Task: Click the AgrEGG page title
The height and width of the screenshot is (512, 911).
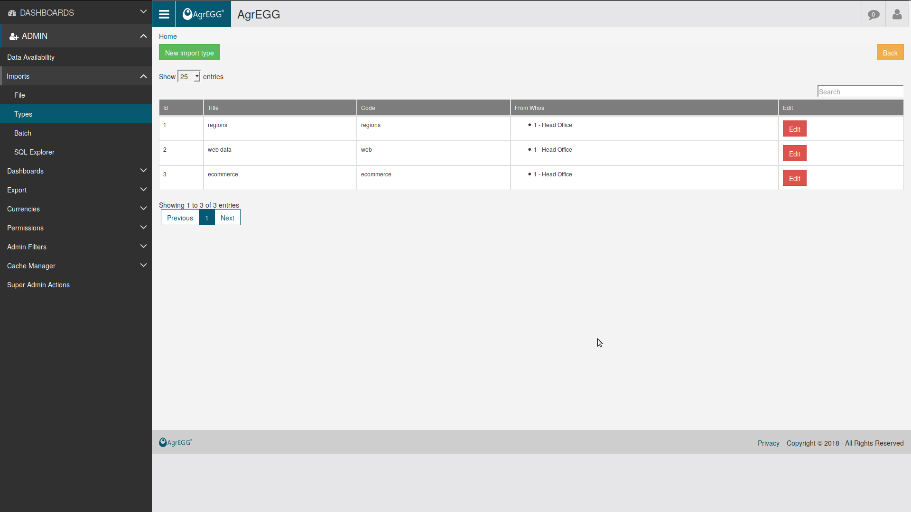Action: tap(259, 14)
